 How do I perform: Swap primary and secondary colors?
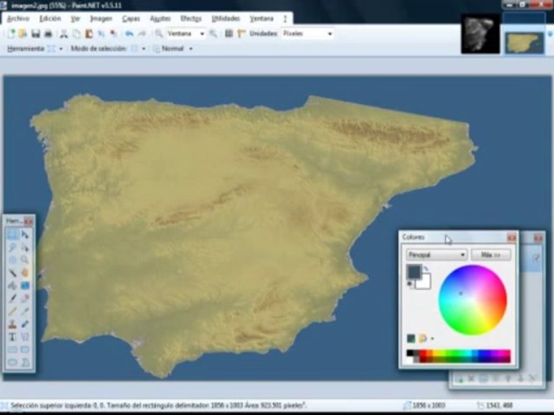coord(426,269)
